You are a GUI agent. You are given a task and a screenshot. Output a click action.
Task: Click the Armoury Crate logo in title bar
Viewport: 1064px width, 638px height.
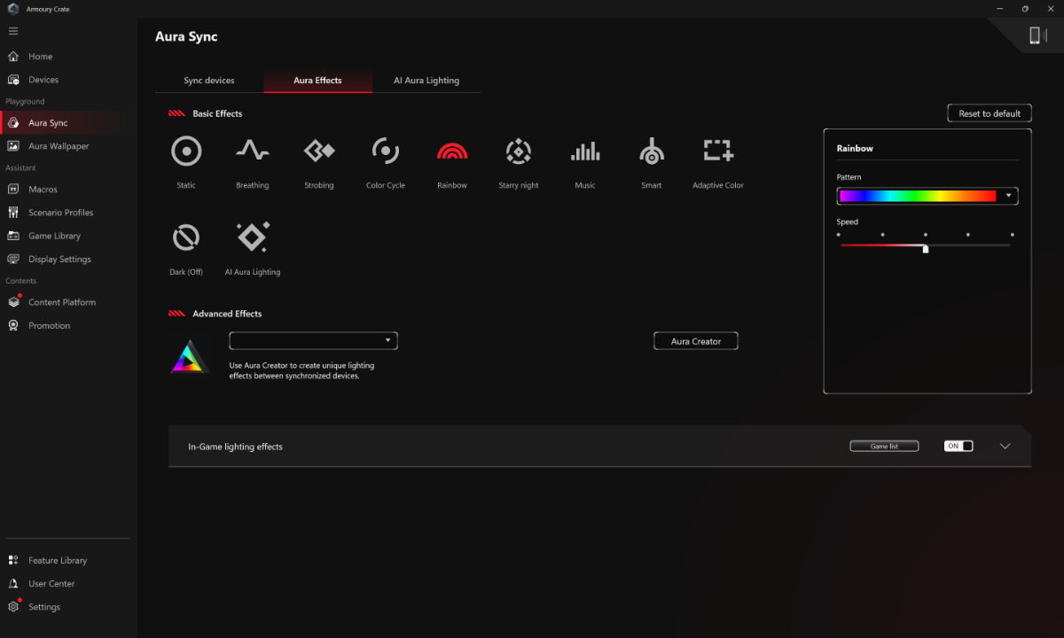[x=13, y=9]
